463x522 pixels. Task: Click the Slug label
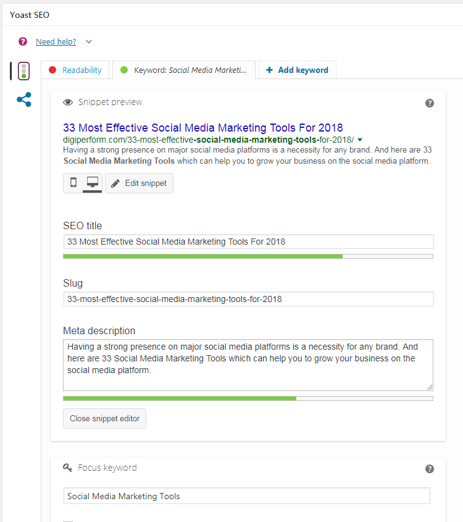coord(73,284)
